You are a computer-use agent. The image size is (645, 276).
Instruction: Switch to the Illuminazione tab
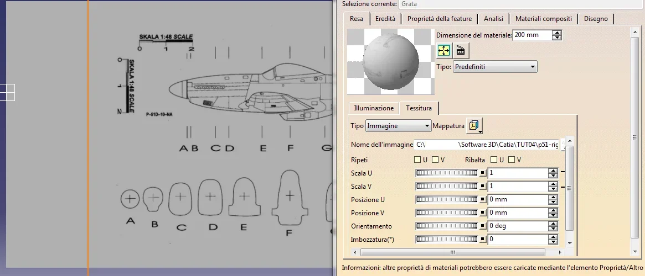click(x=374, y=108)
